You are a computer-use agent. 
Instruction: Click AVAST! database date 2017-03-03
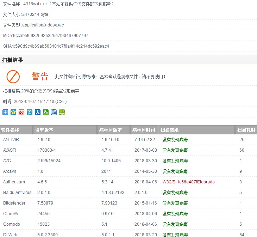tap(145, 150)
